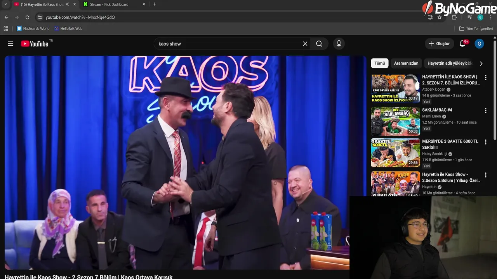The width and height of the screenshot is (497, 279).
Task: Open options for Yılbaşı Özel video
Action: coord(485,175)
